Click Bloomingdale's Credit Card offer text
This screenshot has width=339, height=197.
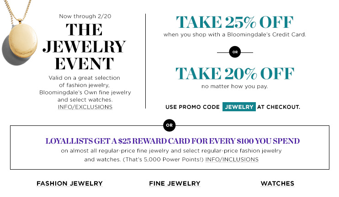(234, 35)
